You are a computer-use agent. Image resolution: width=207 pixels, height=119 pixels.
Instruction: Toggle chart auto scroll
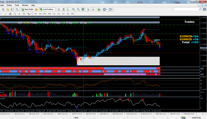[x=88, y=9]
